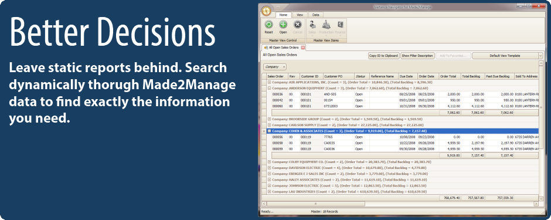The image size is (551, 220).
Task: Expand the AIR APPLICATIONS, INC. group
Action: click(270, 82)
